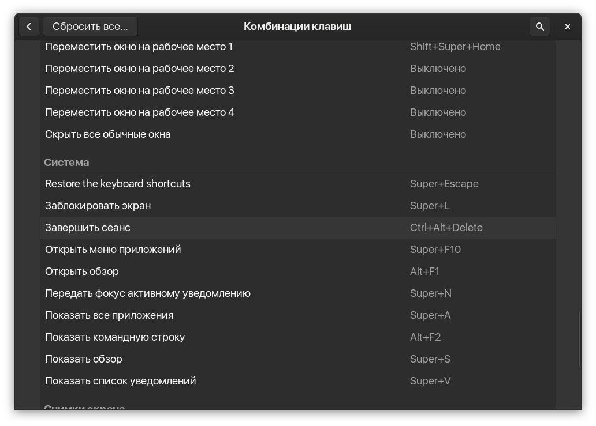Select 'Переместить окно на рабочее место 2'
Viewport: 596px width, 426px height.
[x=297, y=69]
